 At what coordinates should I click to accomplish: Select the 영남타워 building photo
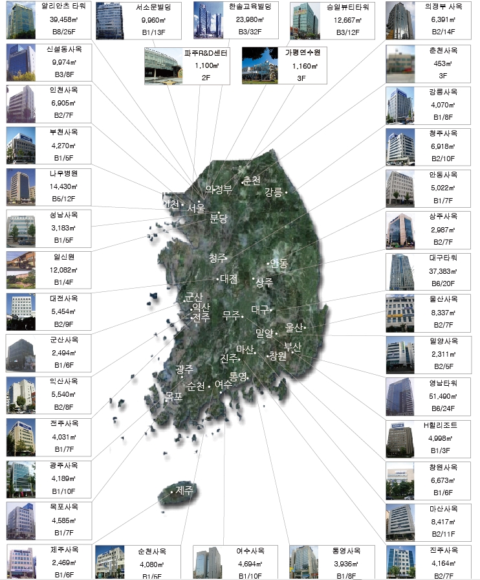click(x=400, y=397)
